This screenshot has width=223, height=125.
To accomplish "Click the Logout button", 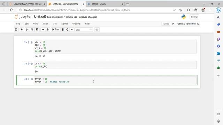I will [x=194, y=17].
